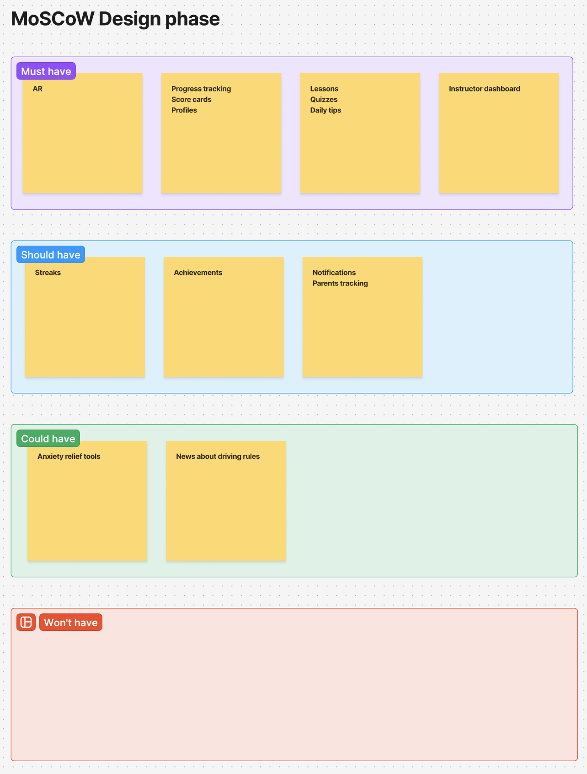The height and width of the screenshot is (774, 587).
Task: Select the Achievements sticky note
Action: point(224,320)
